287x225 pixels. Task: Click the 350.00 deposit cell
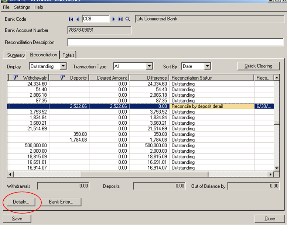69,134
